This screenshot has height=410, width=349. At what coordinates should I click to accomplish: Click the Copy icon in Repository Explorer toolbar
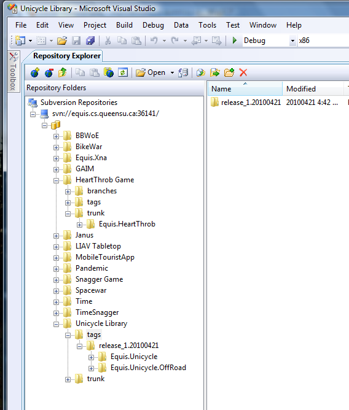(x=80, y=72)
